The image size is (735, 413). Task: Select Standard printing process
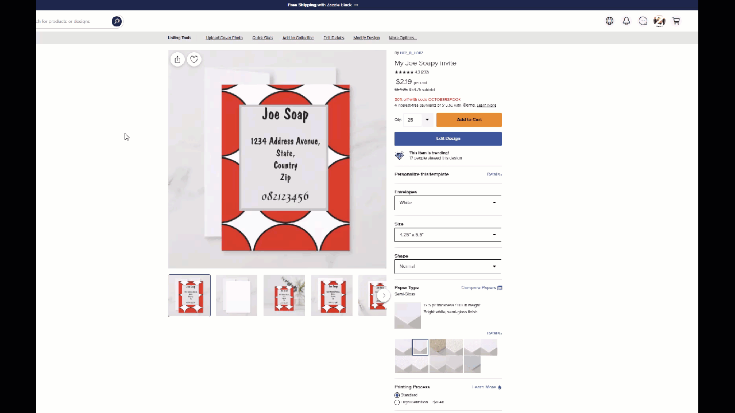click(x=397, y=395)
